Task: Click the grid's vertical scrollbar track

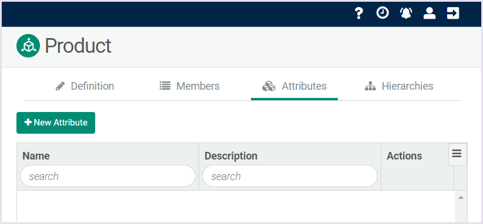Action: pos(461,212)
